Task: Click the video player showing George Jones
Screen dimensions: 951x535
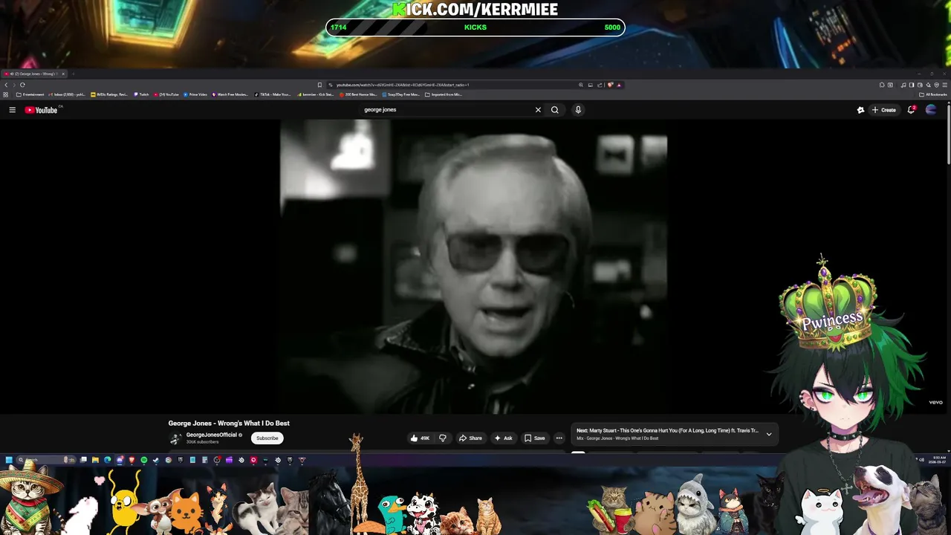Action: click(x=473, y=267)
